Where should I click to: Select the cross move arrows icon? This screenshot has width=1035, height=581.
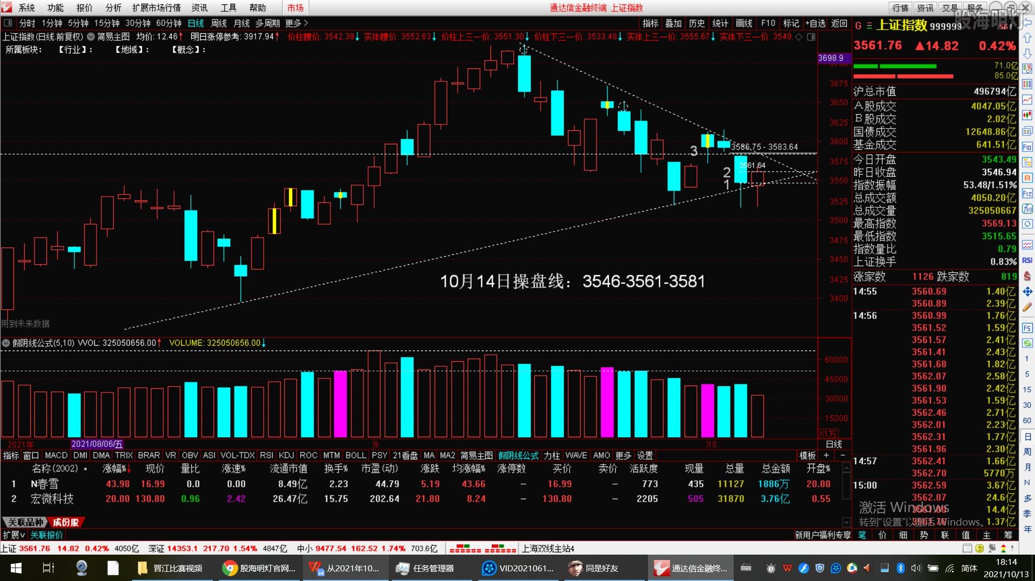click(1027, 291)
